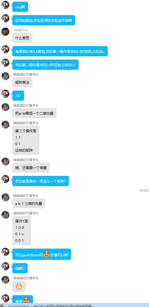Select the '区间加数组,然后区间修改数组咋做啊' message bubble
Viewport: 149px width, 307px height.
pyautogui.click(x=44, y=20)
